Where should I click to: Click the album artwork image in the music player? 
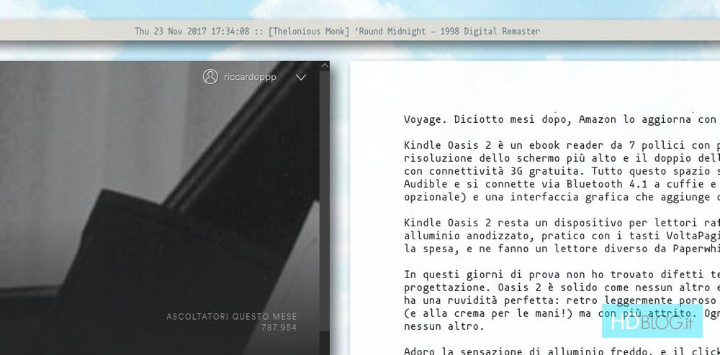click(160, 208)
